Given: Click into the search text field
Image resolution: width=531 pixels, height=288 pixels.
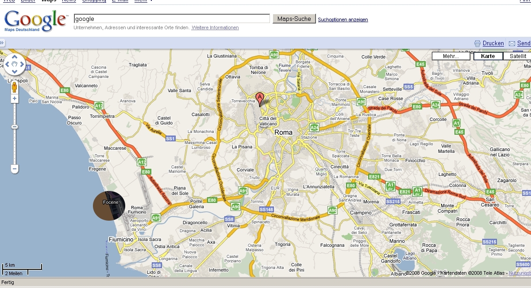Looking at the screenshot, I should 172,19.
